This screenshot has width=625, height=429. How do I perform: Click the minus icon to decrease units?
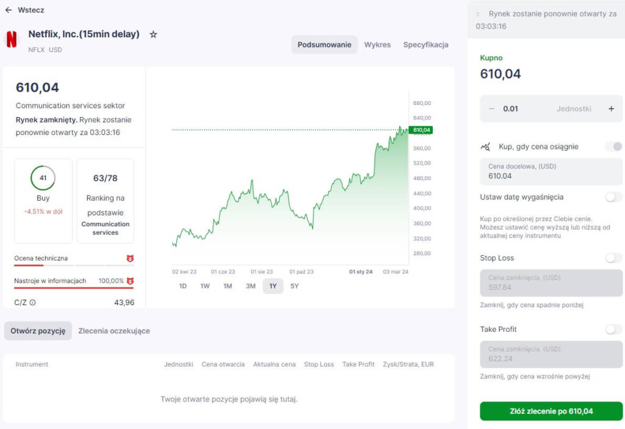[492, 109]
